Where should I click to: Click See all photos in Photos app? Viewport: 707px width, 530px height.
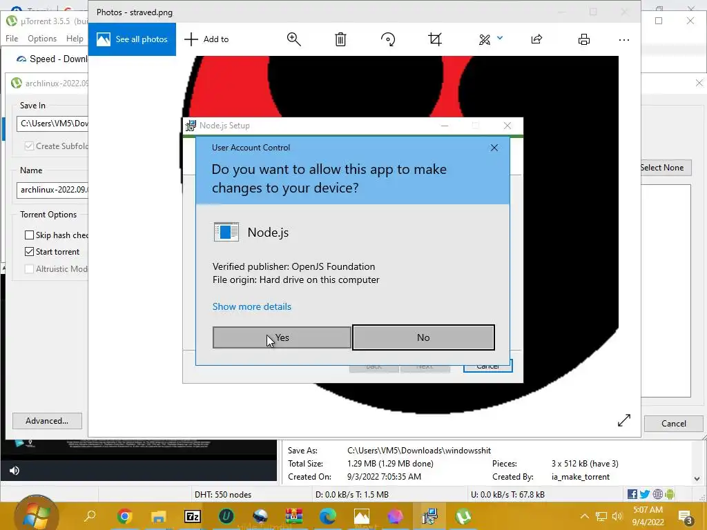coord(132,39)
